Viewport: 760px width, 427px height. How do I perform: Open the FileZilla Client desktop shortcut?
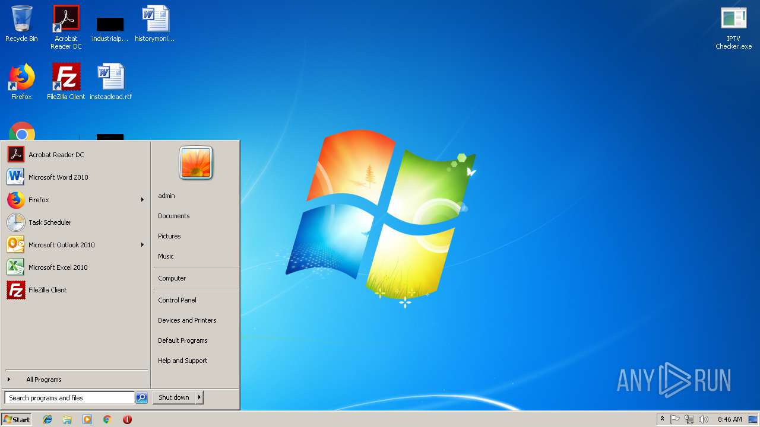click(x=66, y=82)
